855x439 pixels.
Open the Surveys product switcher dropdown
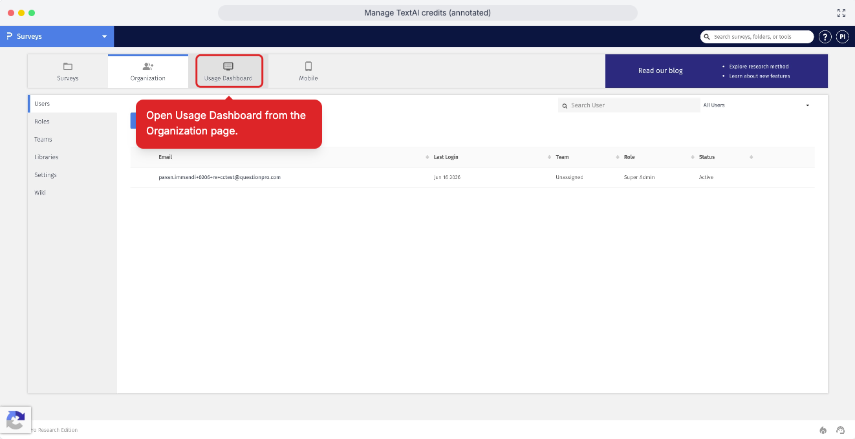click(57, 36)
